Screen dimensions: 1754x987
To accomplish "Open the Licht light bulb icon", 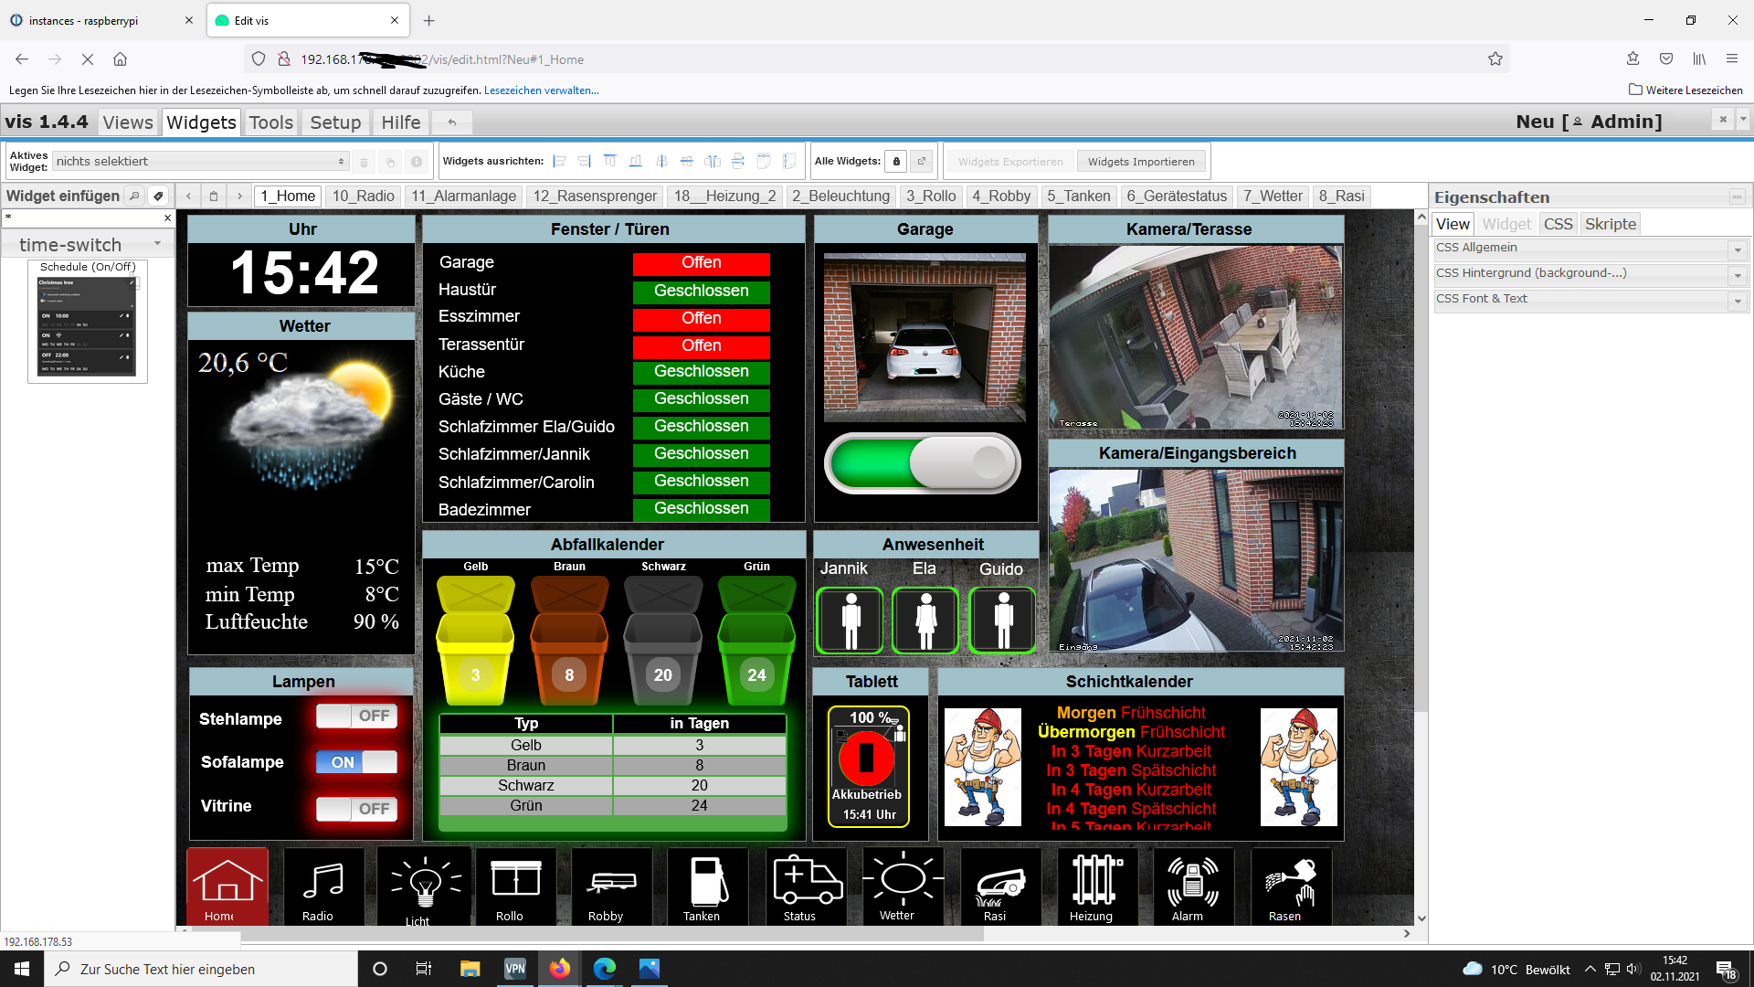I will point(425,886).
